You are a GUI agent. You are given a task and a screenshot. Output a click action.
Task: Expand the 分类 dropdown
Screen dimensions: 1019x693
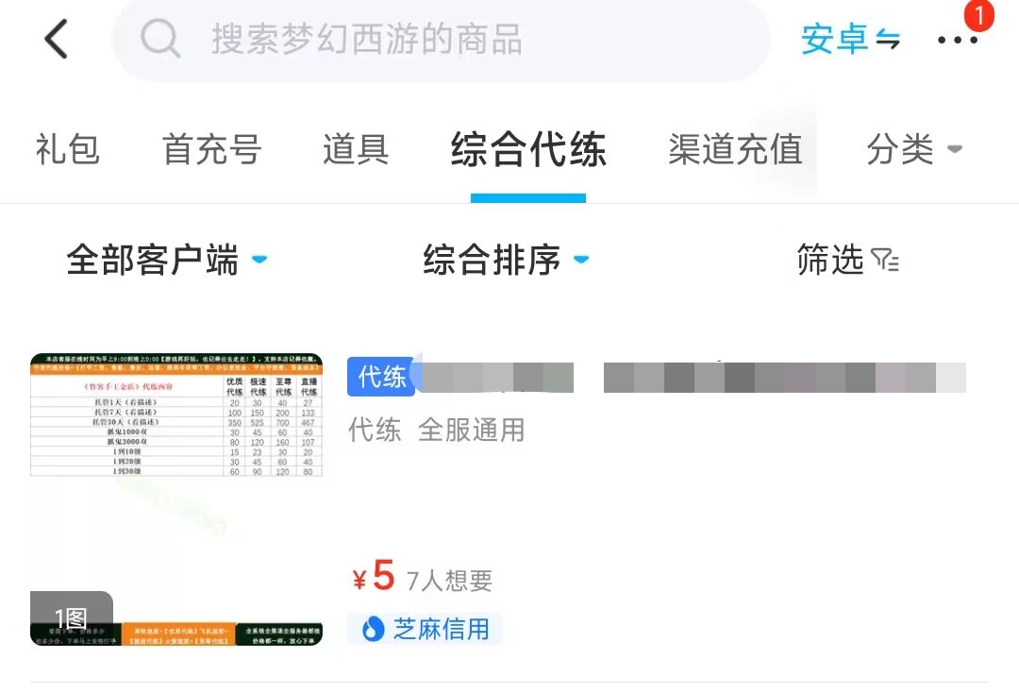click(913, 149)
